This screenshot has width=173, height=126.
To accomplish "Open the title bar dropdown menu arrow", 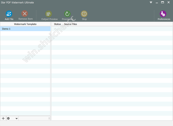I will pos(151,2).
